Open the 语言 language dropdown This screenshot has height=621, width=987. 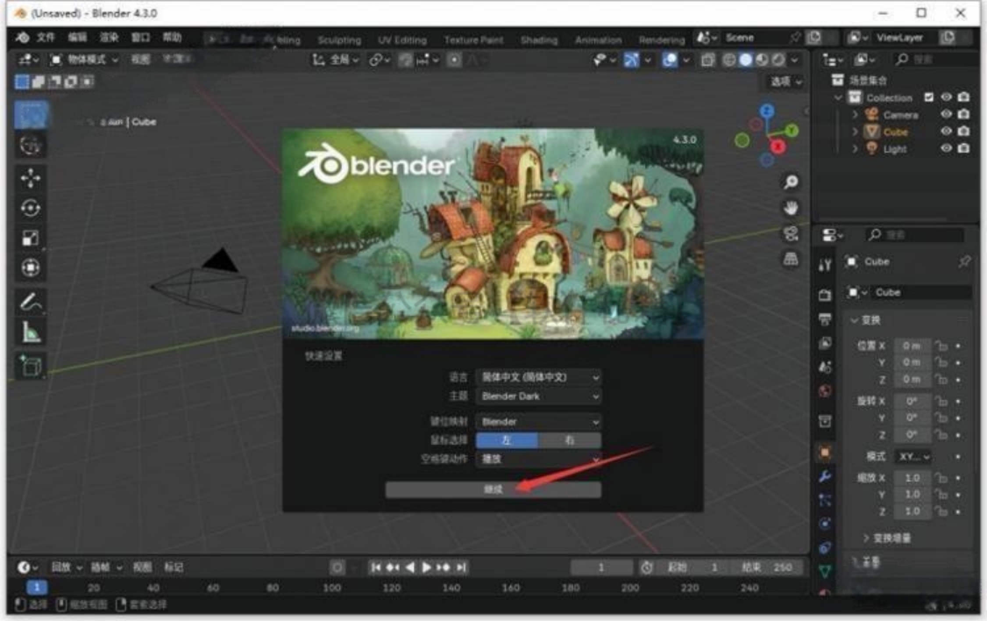538,377
